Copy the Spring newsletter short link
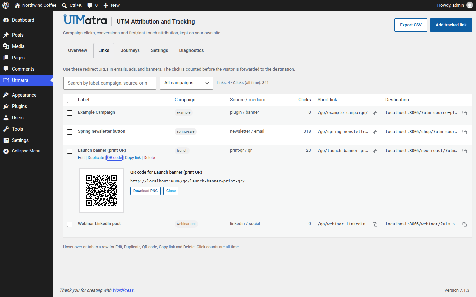The height and width of the screenshot is (297, 476). (375, 132)
